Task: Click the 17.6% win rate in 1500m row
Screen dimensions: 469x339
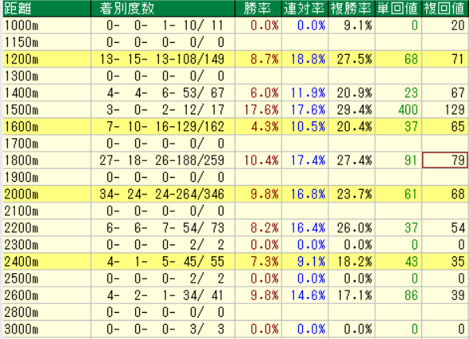Action: [258, 110]
